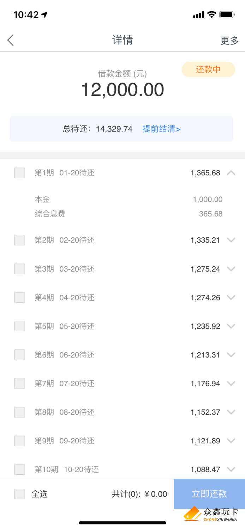This screenshot has width=245, height=529.
Task: Expand the 第2期 installment chevron
Action: pyautogui.click(x=231, y=240)
